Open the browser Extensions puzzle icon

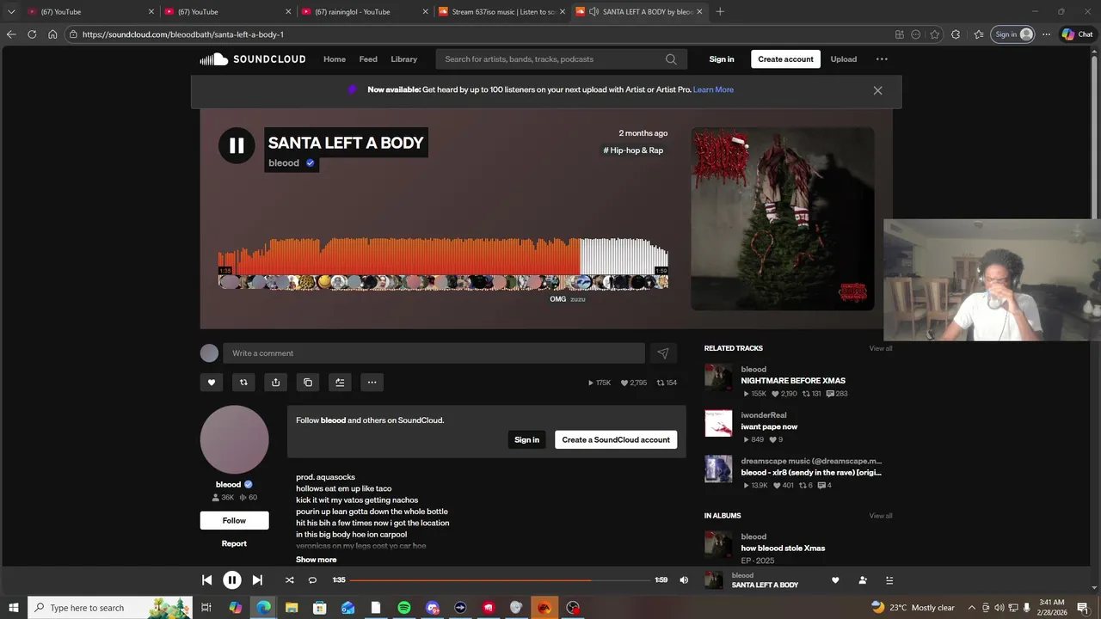pos(956,34)
